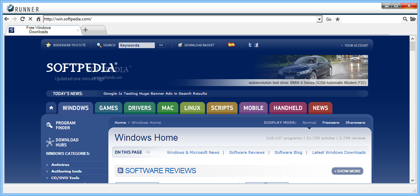This screenshot has height=196, width=420.
Task: Click the Softpedia home icon tab
Action: pos(51,108)
